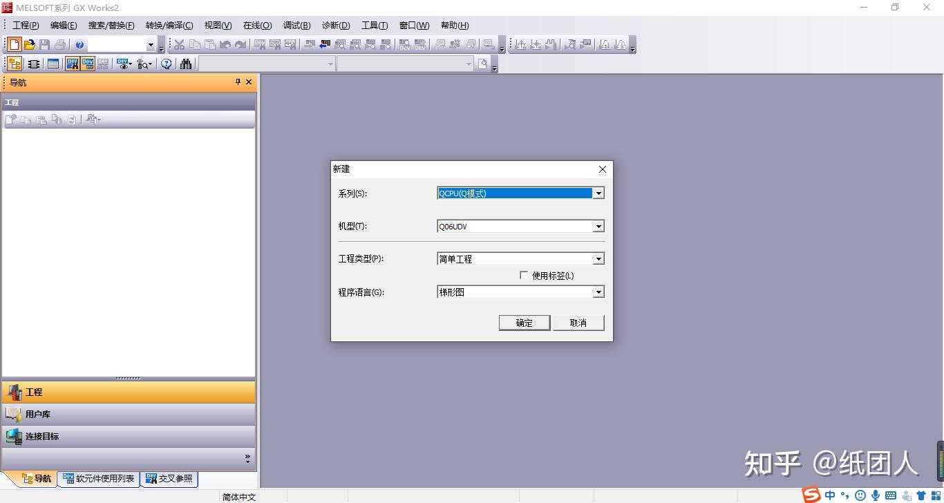The width and height of the screenshot is (944, 503).
Task: Close the 新建 dialog with X
Action: click(x=602, y=169)
